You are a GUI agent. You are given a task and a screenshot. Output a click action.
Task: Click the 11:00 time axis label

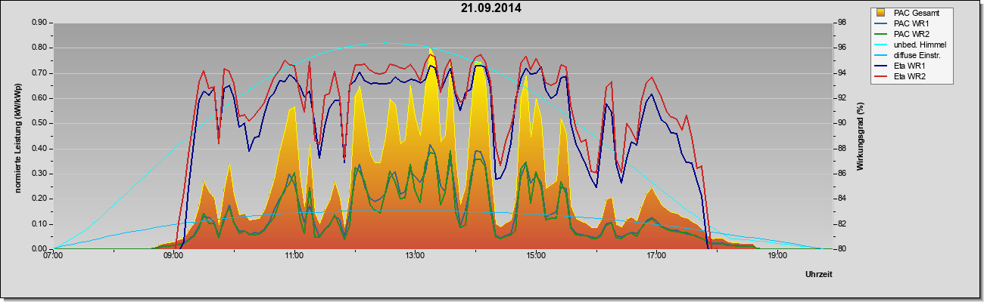tap(294, 256)
